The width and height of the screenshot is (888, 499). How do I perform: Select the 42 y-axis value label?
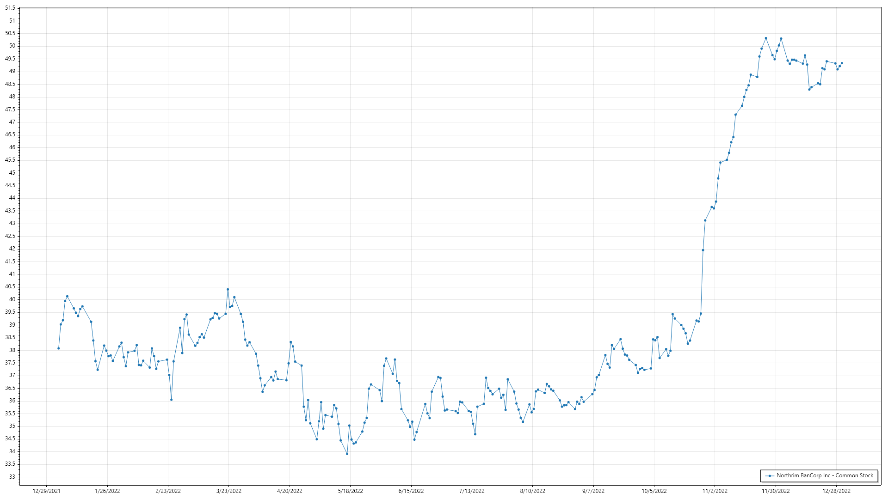click(x=12, y=249)
